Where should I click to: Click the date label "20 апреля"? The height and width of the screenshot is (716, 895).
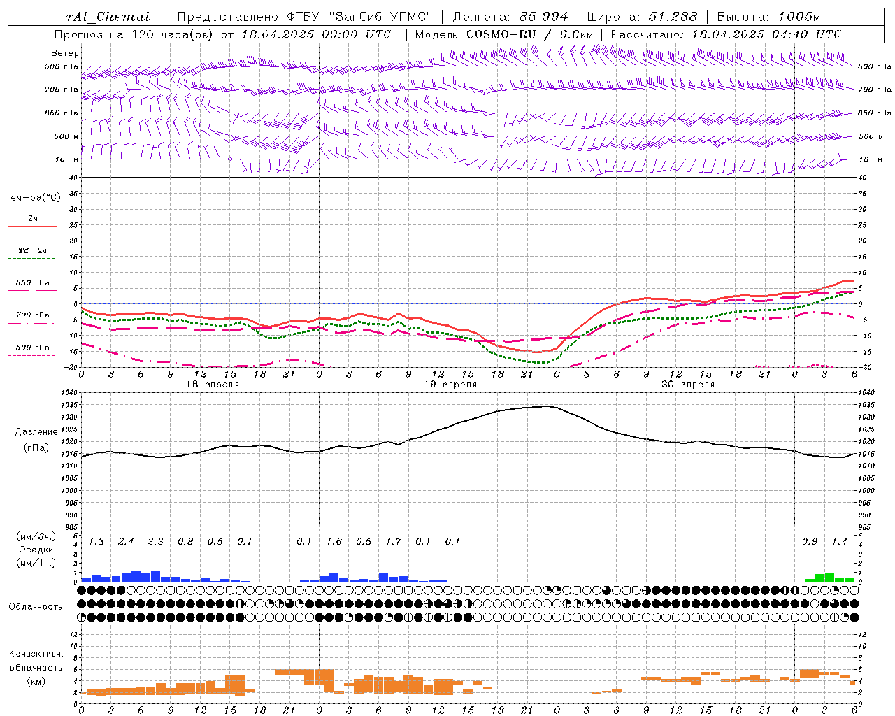coord(688,385)
